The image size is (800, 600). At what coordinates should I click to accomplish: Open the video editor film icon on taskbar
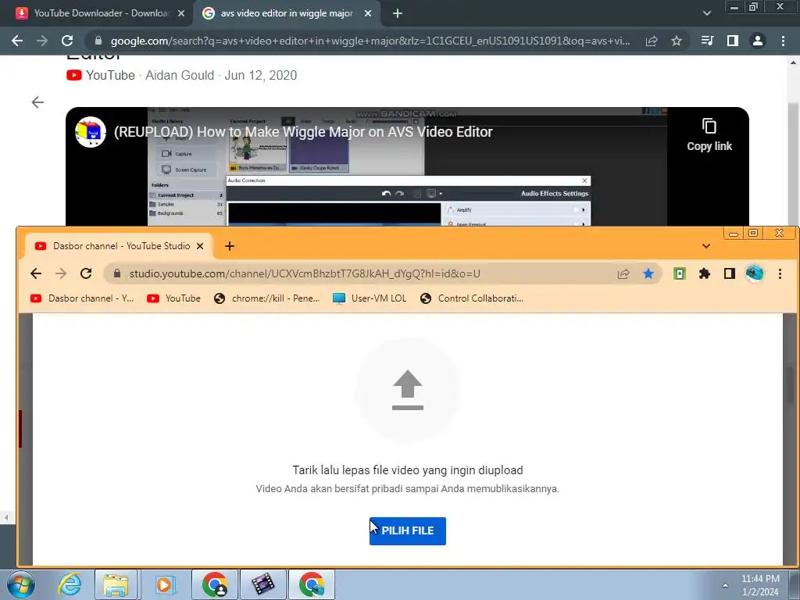[x=263, y=584]
